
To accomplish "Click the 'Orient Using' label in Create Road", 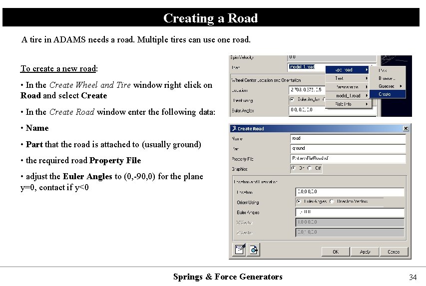I will (248, 202).
